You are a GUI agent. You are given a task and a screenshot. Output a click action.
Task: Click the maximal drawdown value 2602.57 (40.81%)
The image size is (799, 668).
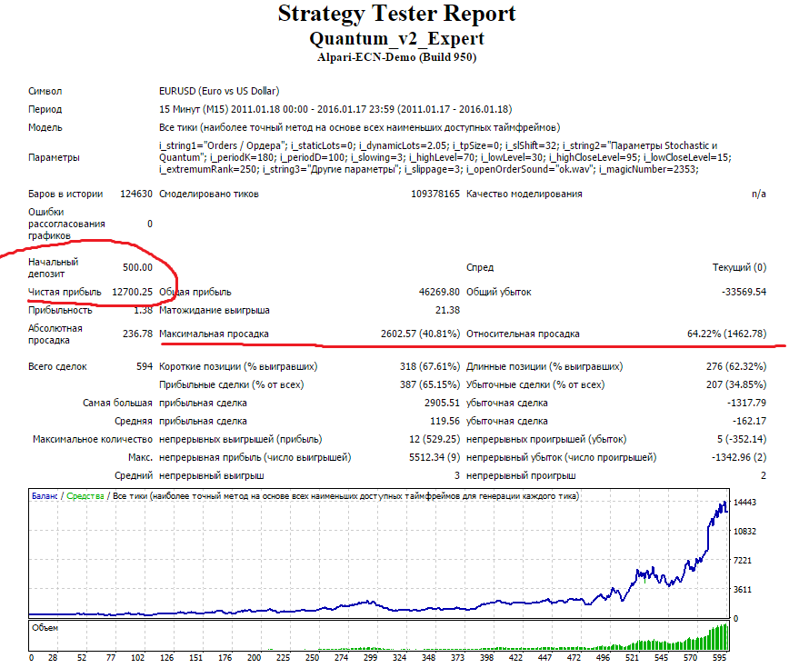click(420, 334)
